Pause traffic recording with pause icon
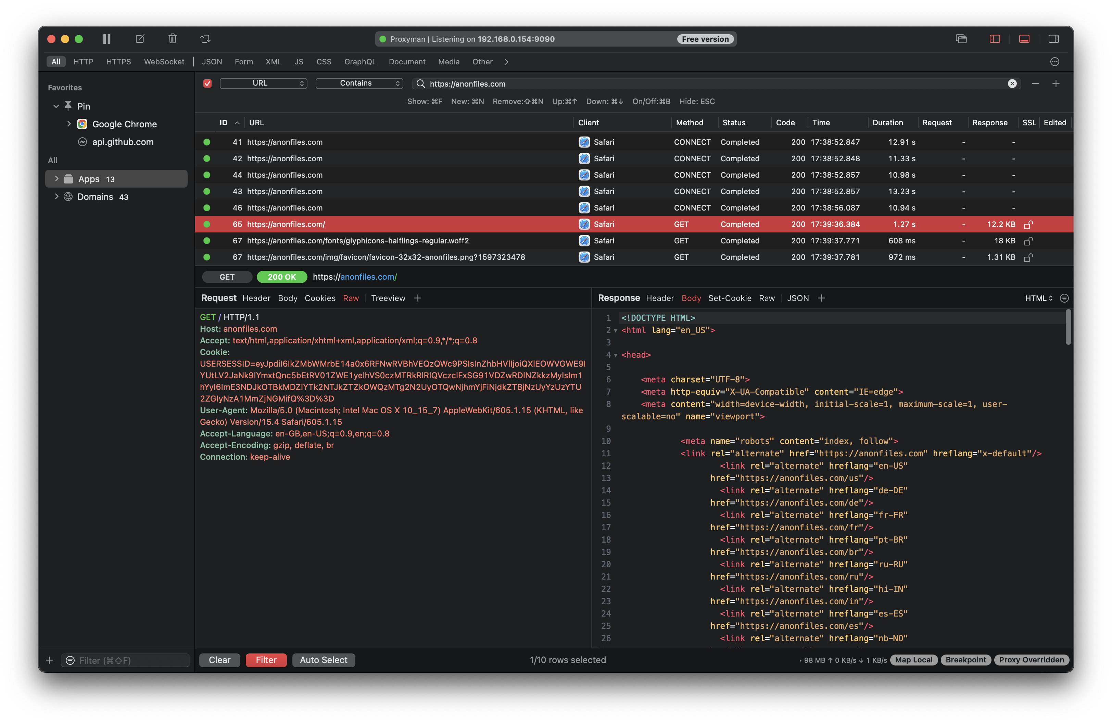Screen dimensions: 1112x723 pos(106,39)
